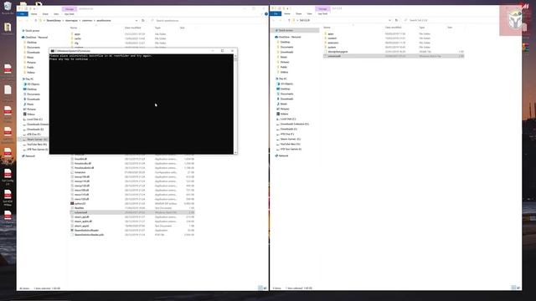Select the highlighted uninstall batch file in the assettocorsa window

132,212
